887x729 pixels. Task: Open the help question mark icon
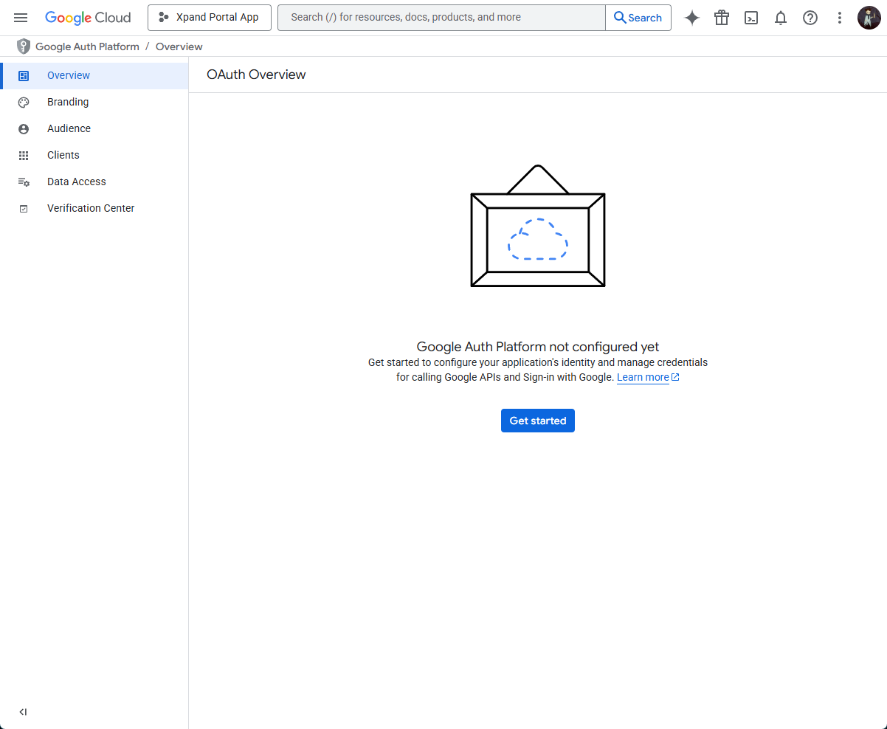click(810, 18)
